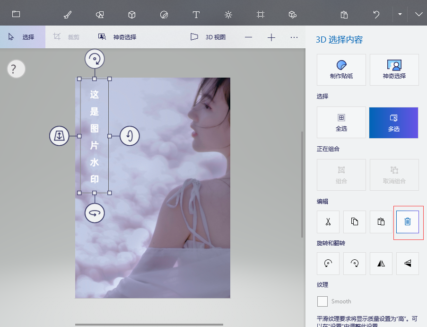Select the Brushes tool

(x=67, y=15)
